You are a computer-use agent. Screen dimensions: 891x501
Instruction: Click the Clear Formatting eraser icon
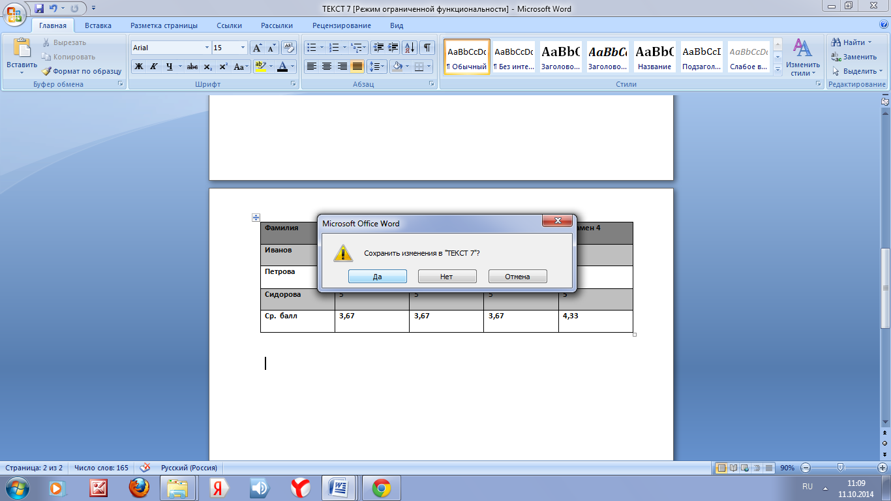pyautogui.click(x=290, y=48)
